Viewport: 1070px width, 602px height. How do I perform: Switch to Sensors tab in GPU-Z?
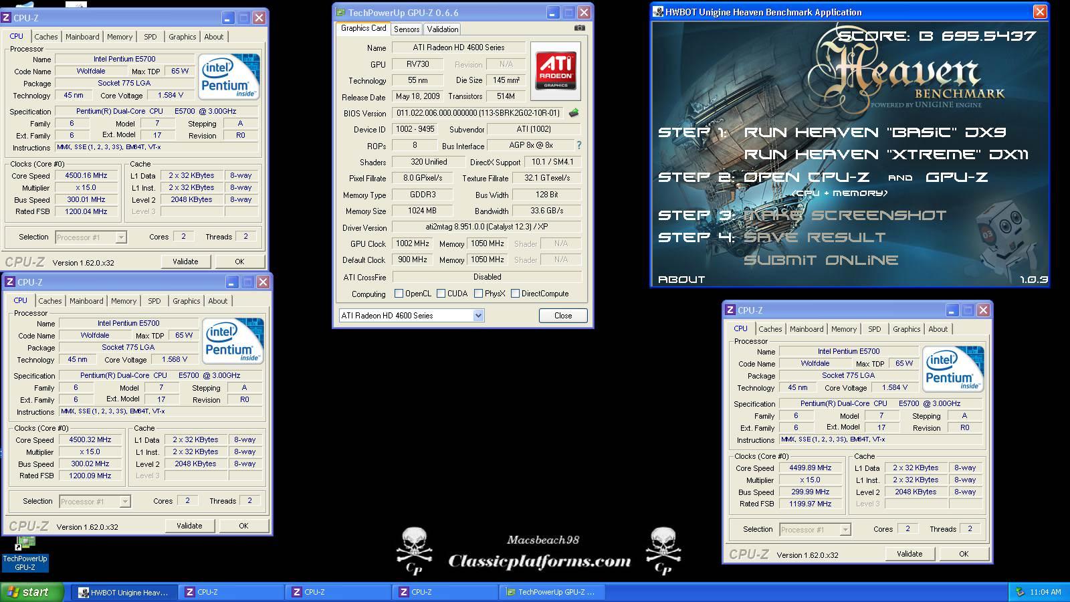tap(407, 29)
